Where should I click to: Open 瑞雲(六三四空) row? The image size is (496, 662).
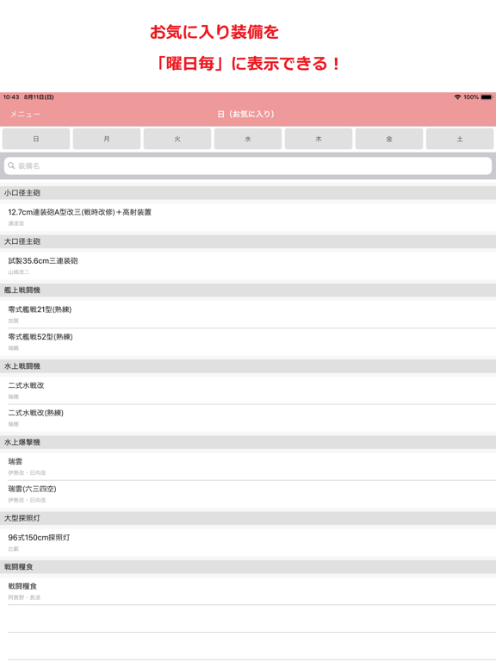248,494
